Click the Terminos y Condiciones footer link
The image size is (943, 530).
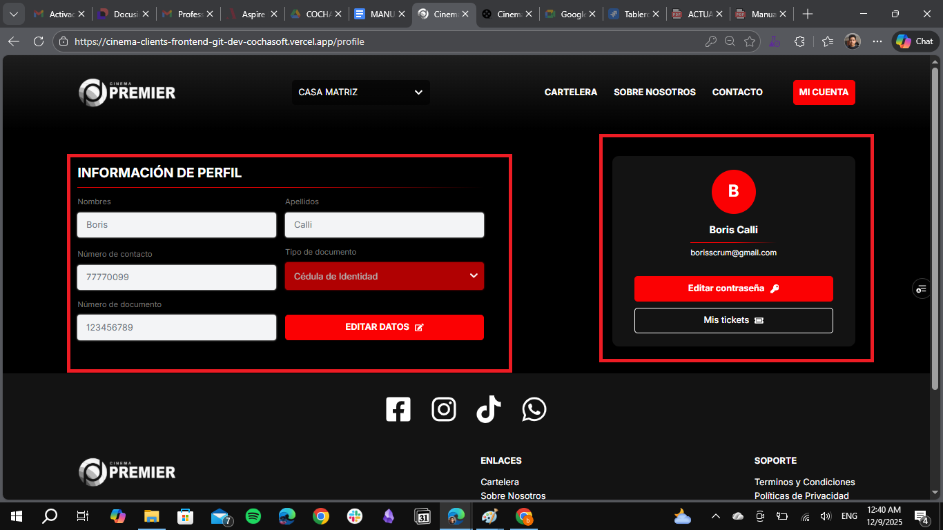pyautogui.click(x=804, y=482)
